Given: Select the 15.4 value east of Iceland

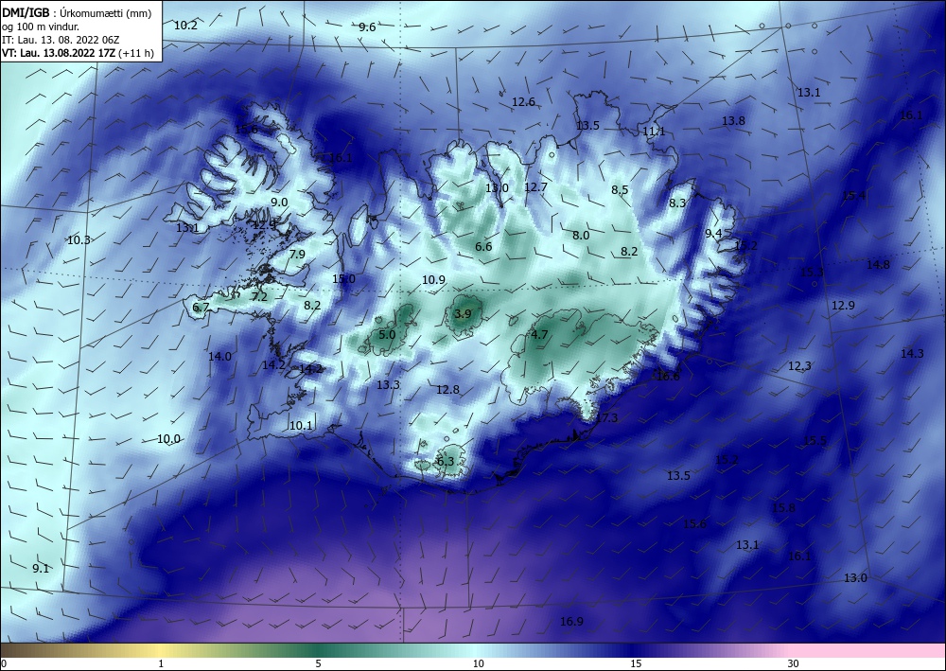Looking at the screenshot, I should pyautogui.click(x=853, y=195).
